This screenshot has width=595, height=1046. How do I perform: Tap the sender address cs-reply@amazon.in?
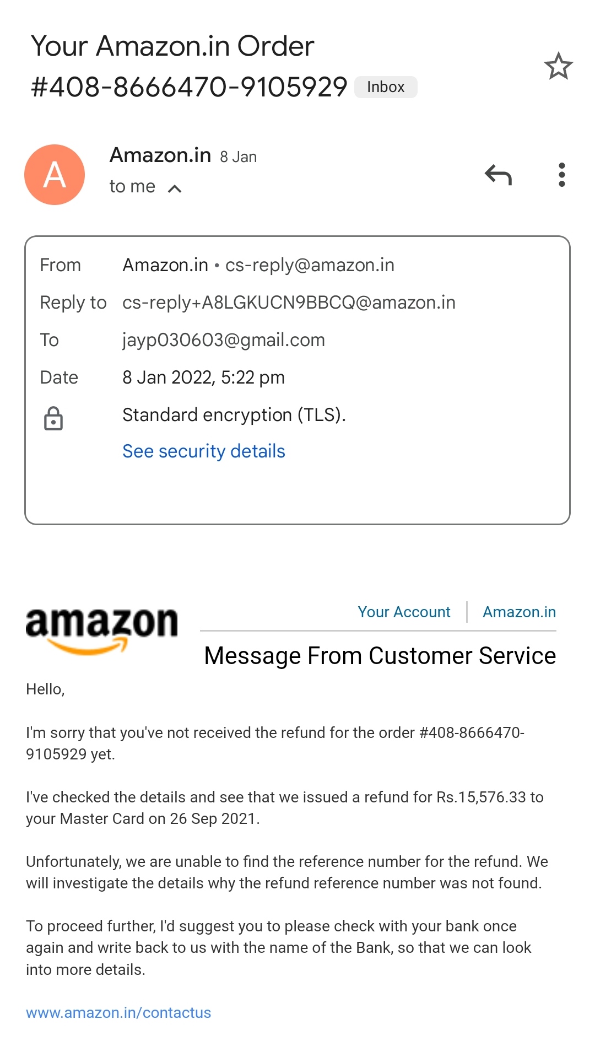coord(310,265)
